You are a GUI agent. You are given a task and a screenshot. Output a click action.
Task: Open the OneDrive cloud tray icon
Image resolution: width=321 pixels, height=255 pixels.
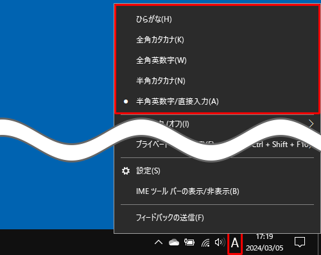pos(174,243)
